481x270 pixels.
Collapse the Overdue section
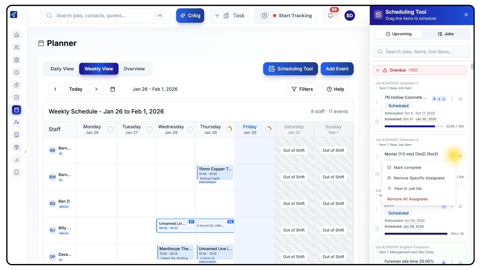click(378, 70)
